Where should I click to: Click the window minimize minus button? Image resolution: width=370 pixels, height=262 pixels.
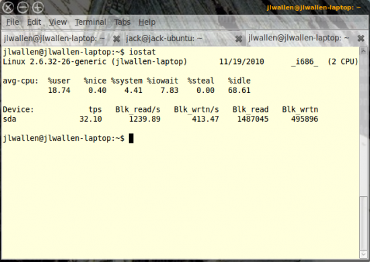click(23, 7)
